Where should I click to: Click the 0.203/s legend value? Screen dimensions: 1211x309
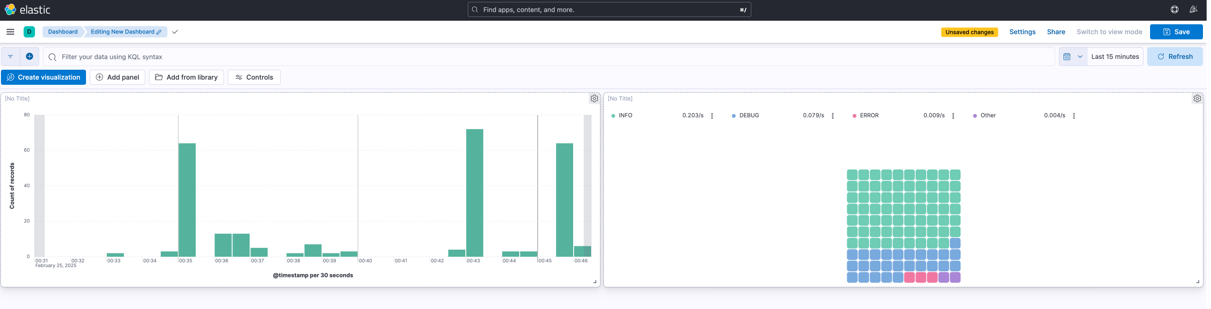pos(693,115)
